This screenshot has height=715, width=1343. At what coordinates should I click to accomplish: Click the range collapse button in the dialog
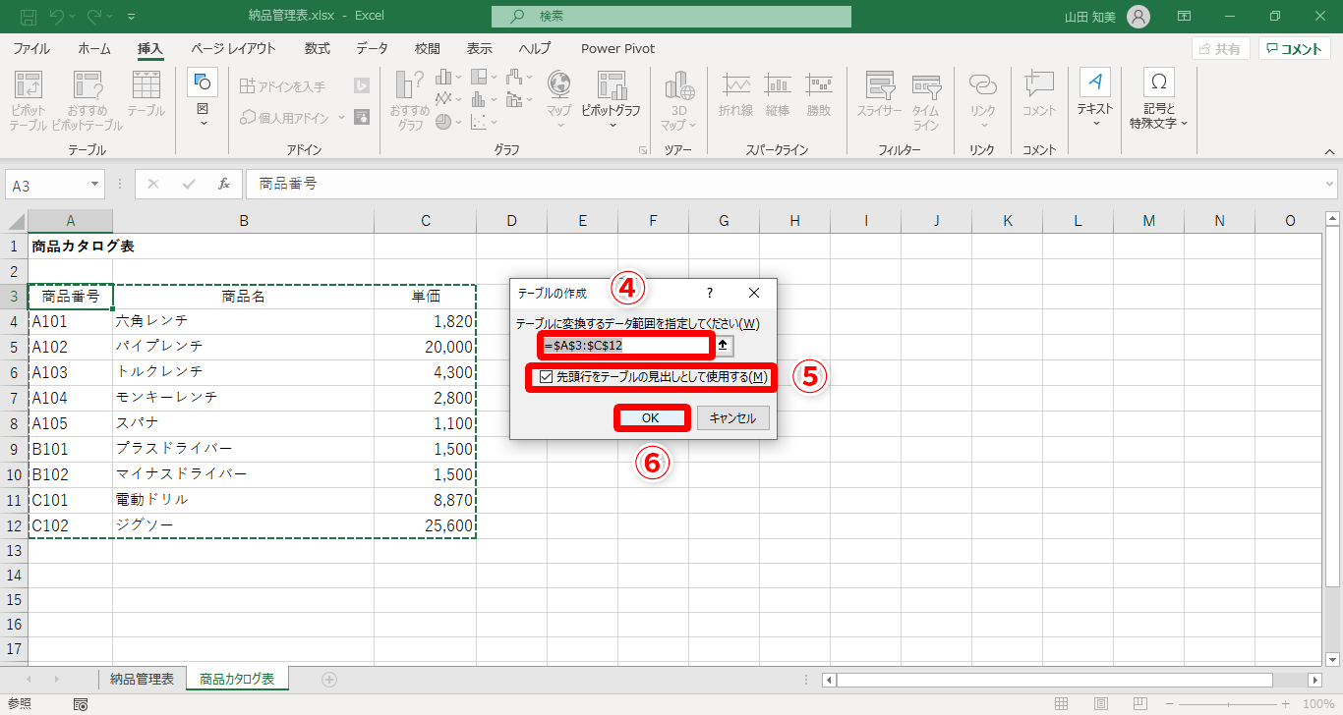[723, 346]
